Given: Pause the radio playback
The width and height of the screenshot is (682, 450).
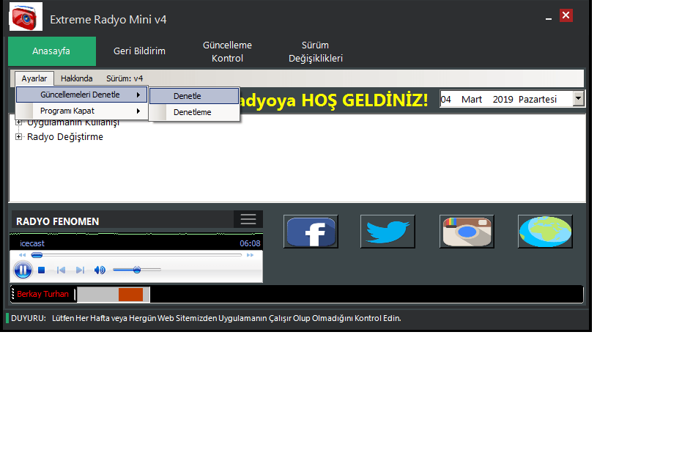Looking at the screenshot, I should coord(23,270).
